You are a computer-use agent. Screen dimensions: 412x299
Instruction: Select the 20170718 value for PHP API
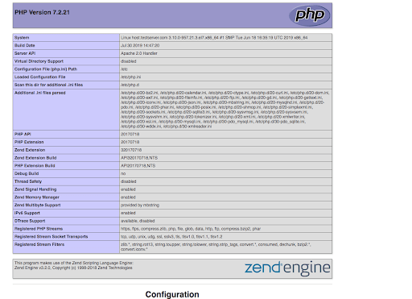click(x=130, y=134)
